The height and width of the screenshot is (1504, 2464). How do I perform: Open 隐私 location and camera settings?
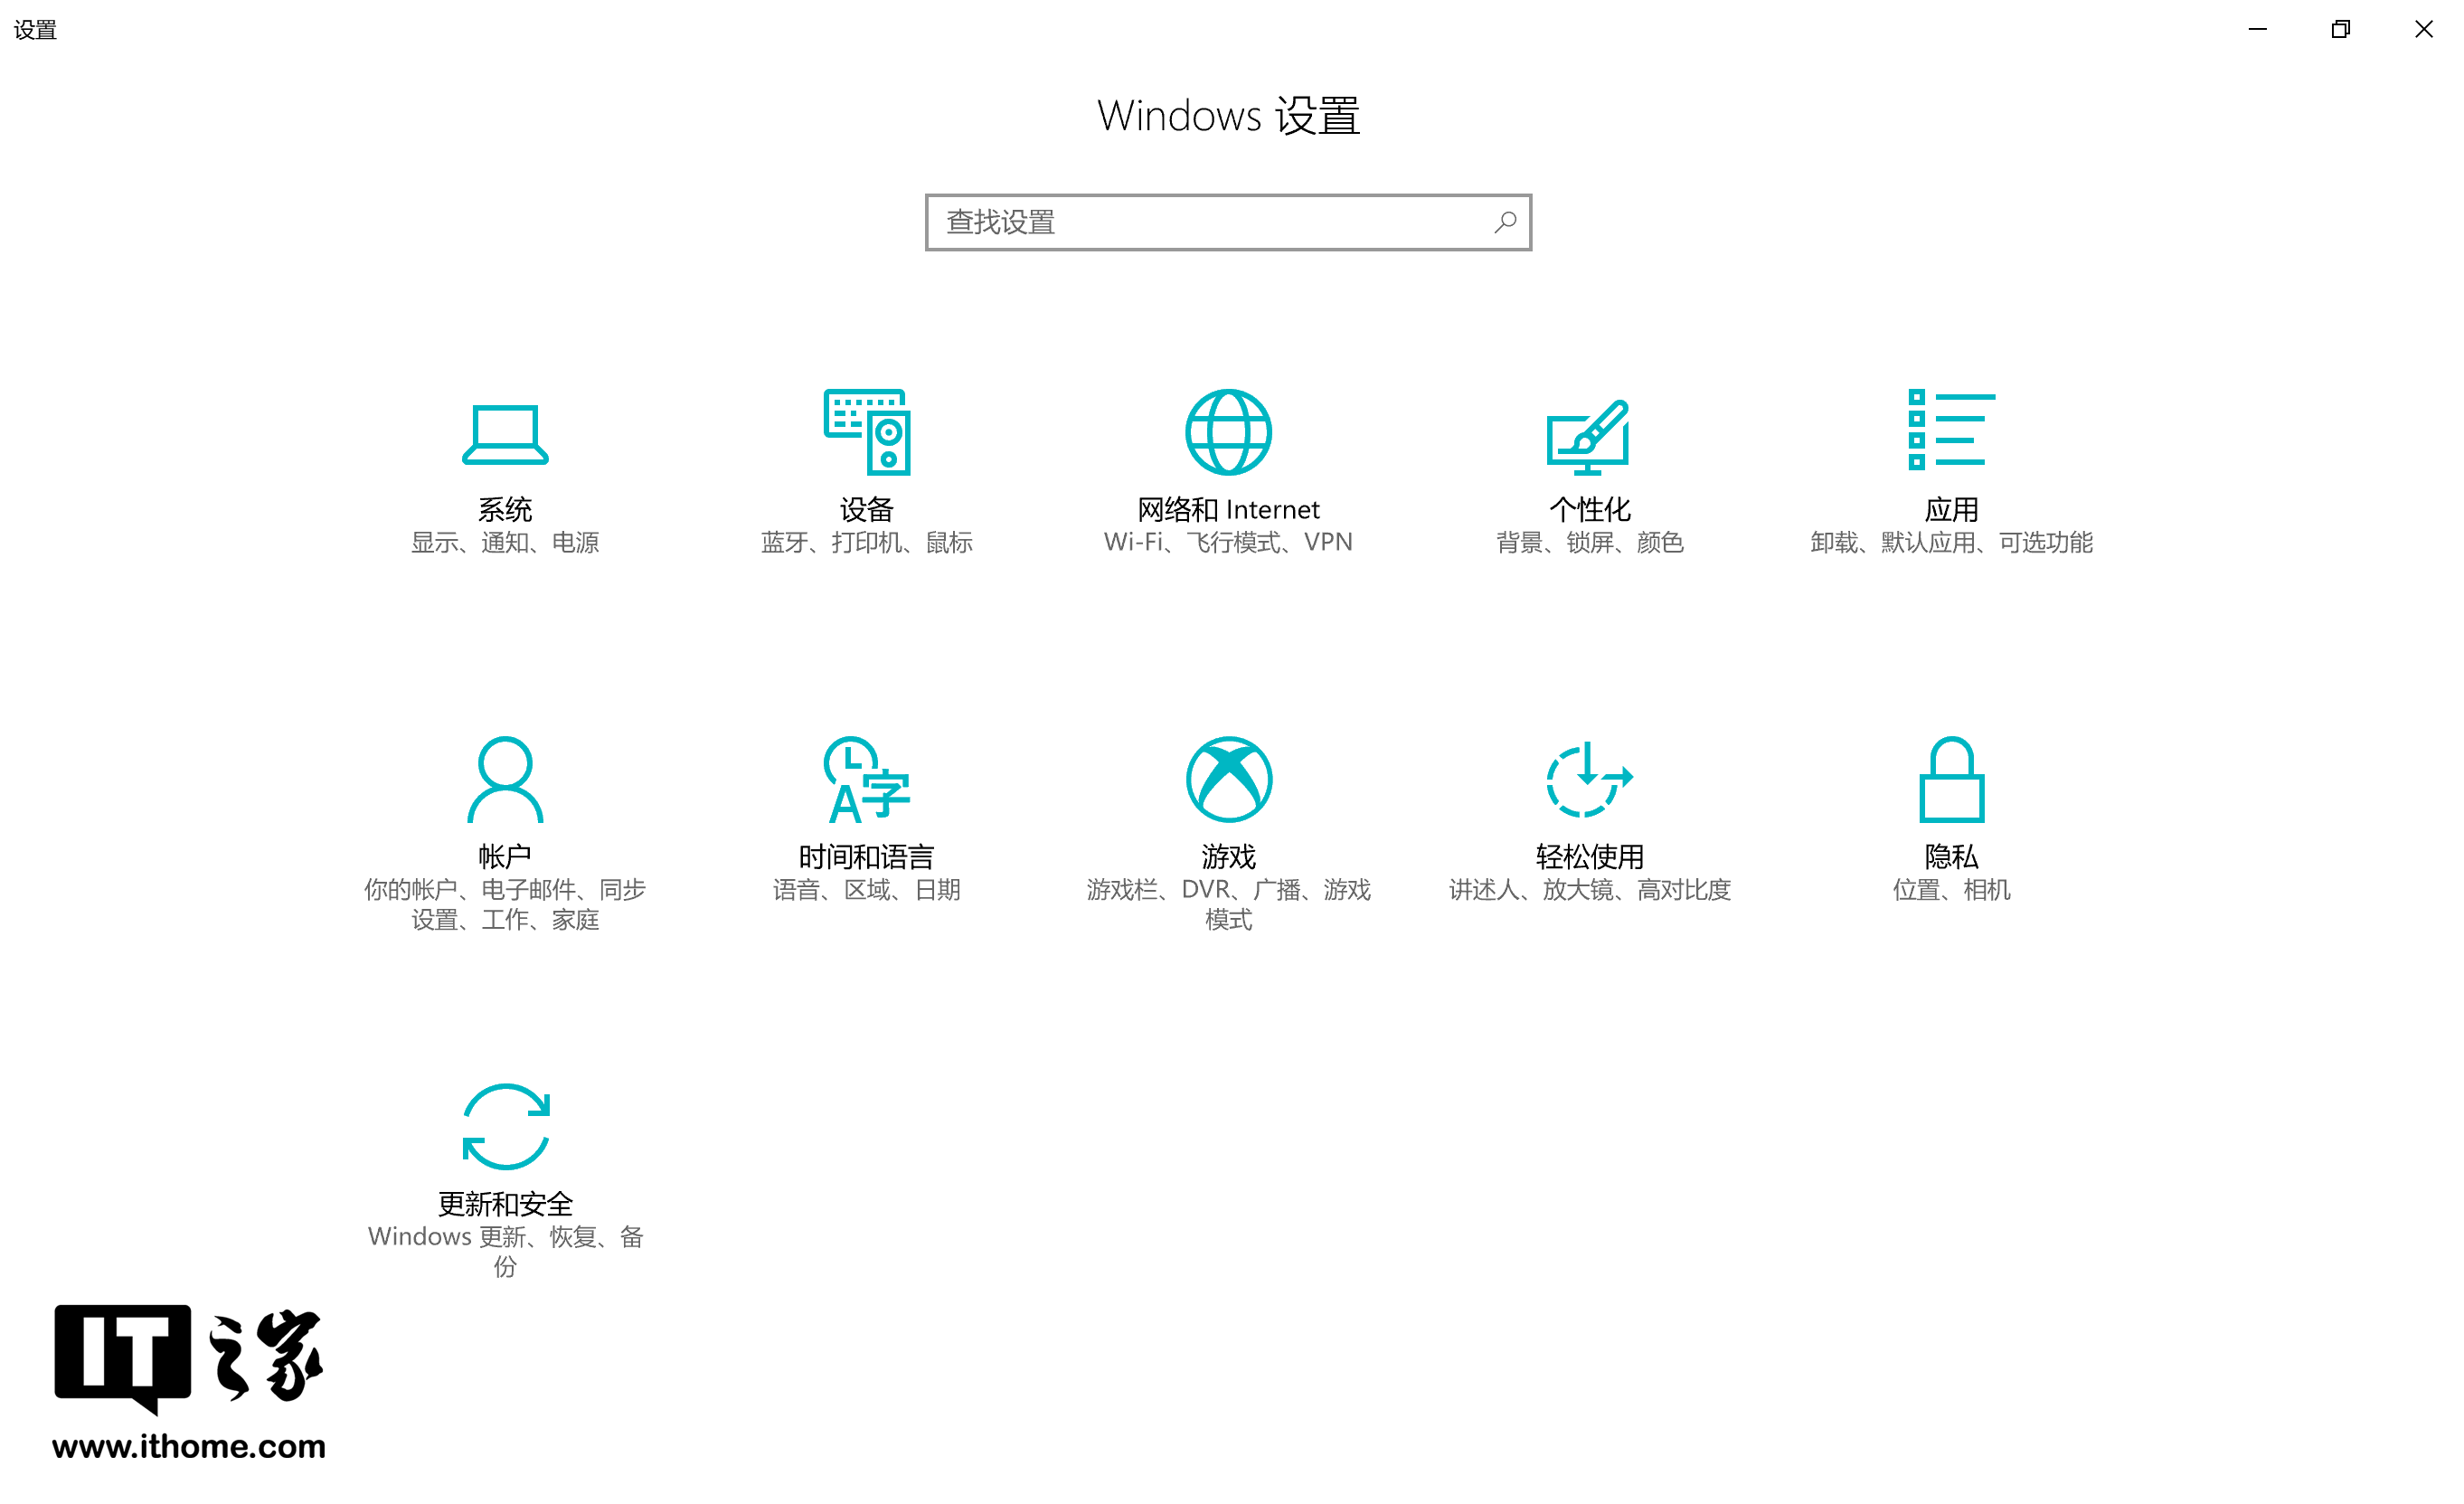(x=1949, y=818)
